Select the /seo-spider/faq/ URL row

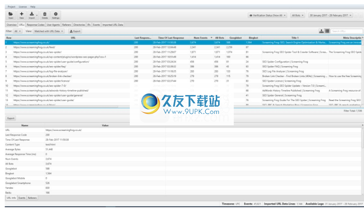point(184,67)
